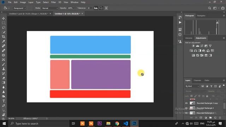226x127 pixels.
Task: Open the Histogram panel options menu
Action: [x=224, y=16]
